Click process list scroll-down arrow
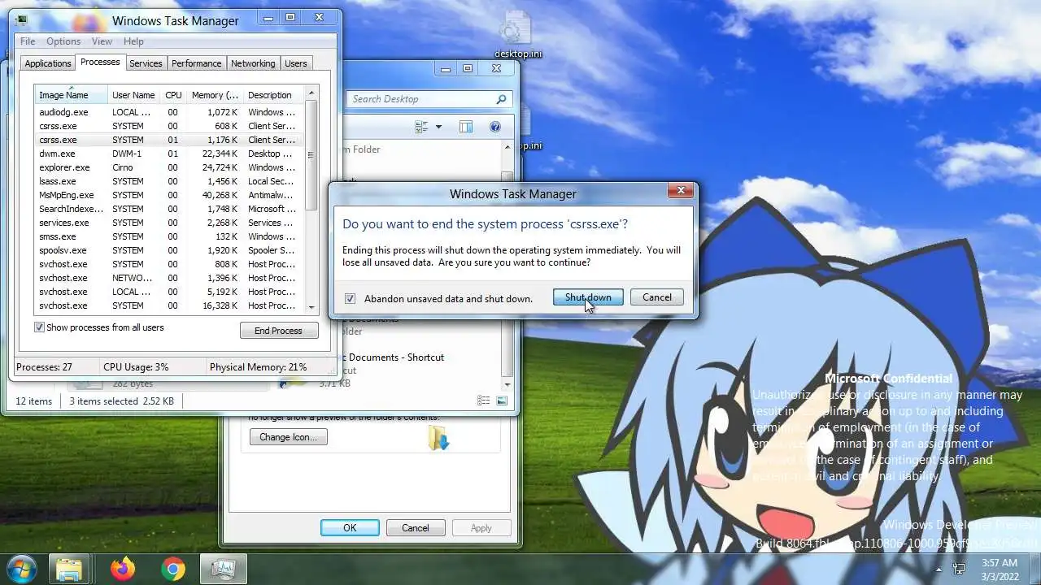Viewport: 1041px width, 585px height. (311, 308)
